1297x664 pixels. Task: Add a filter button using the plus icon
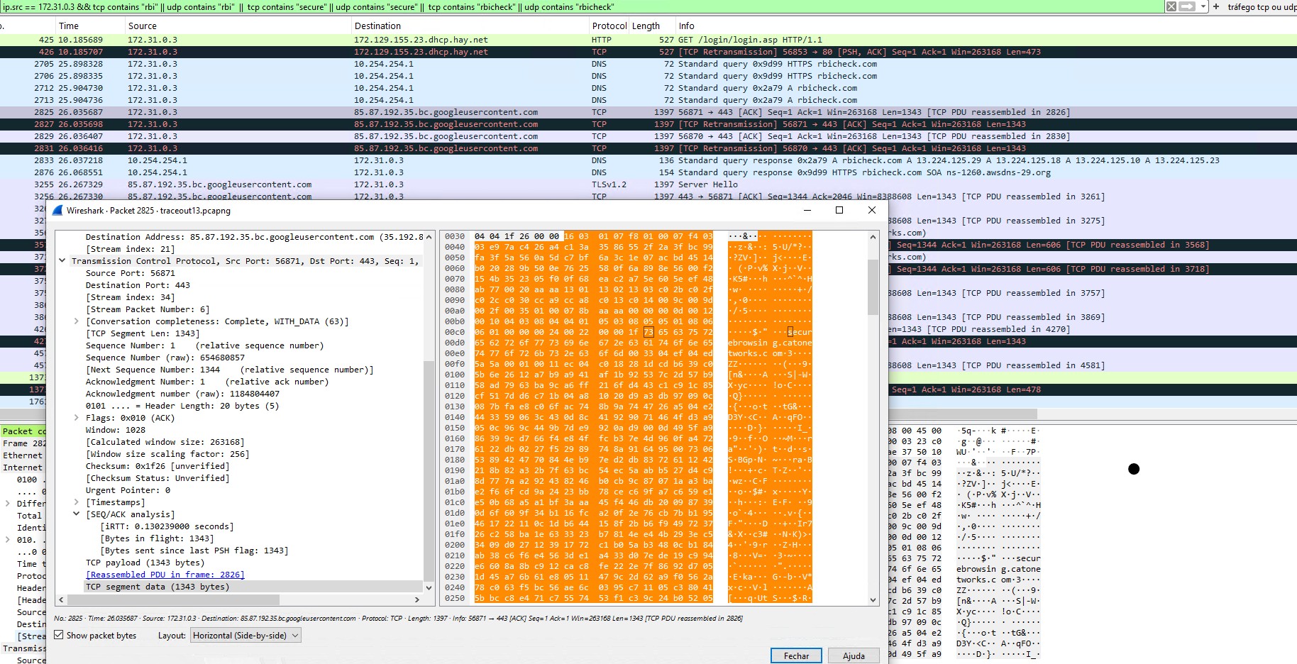point(1216,6)
